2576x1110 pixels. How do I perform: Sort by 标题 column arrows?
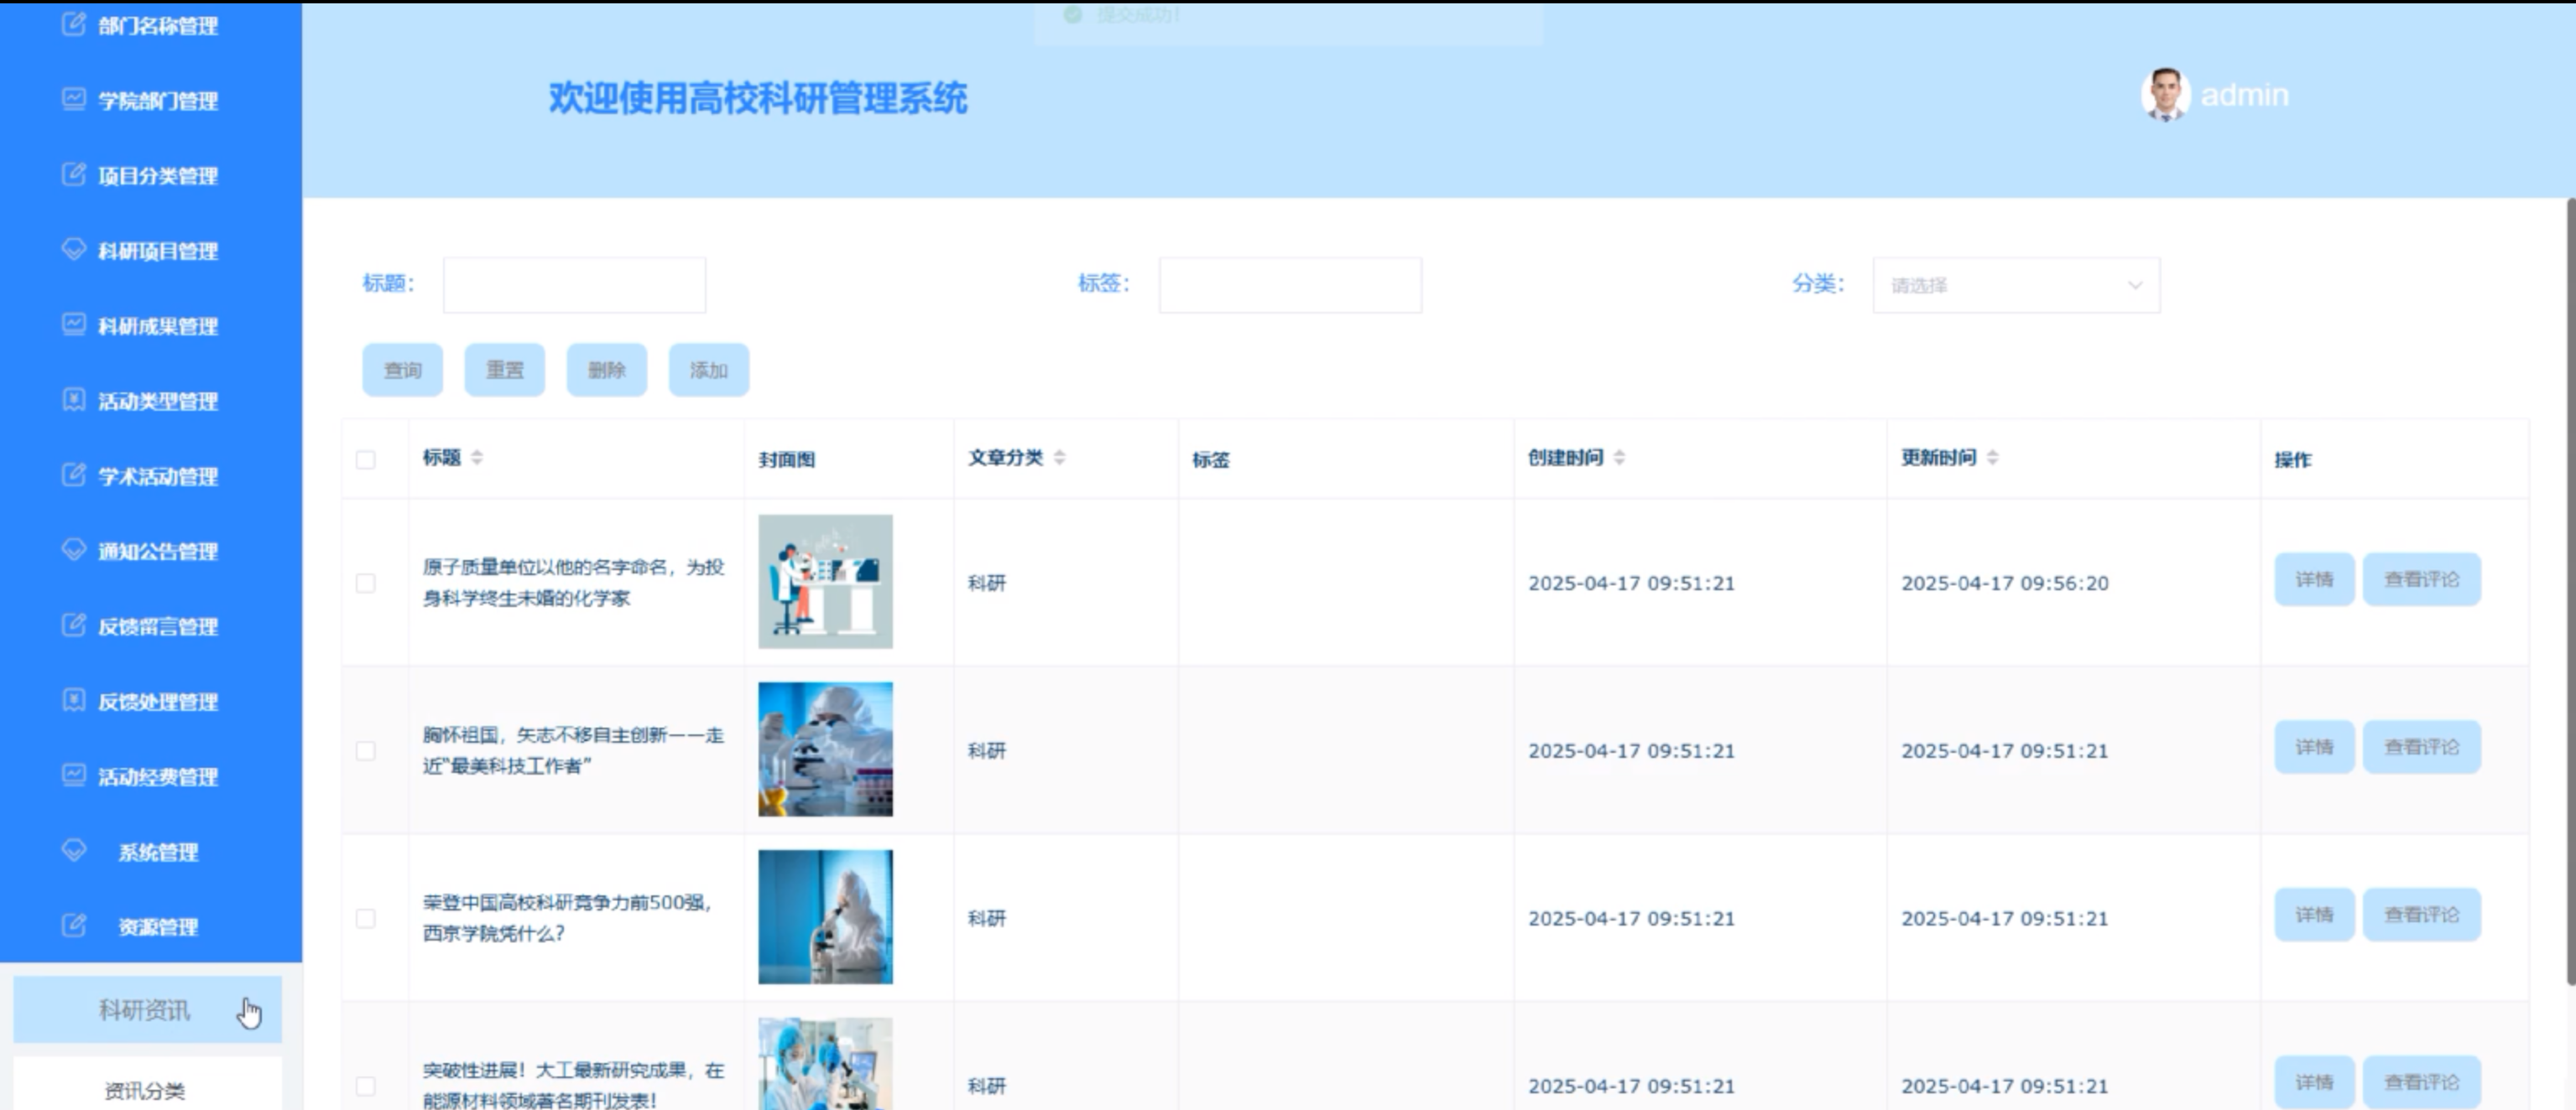(x=477, y=458)
